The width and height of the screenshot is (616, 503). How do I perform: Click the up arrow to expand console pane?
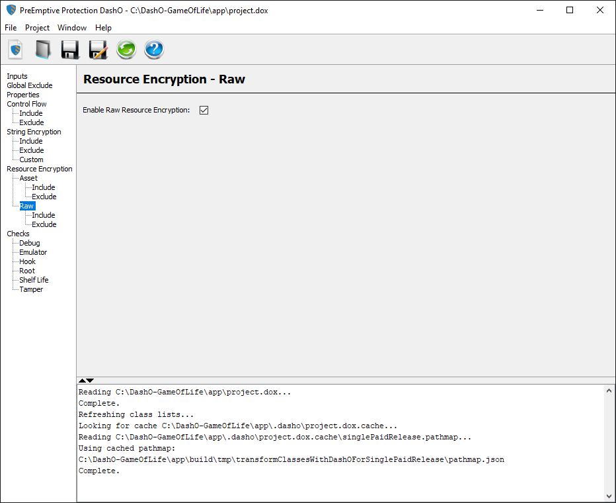point(82,381)
